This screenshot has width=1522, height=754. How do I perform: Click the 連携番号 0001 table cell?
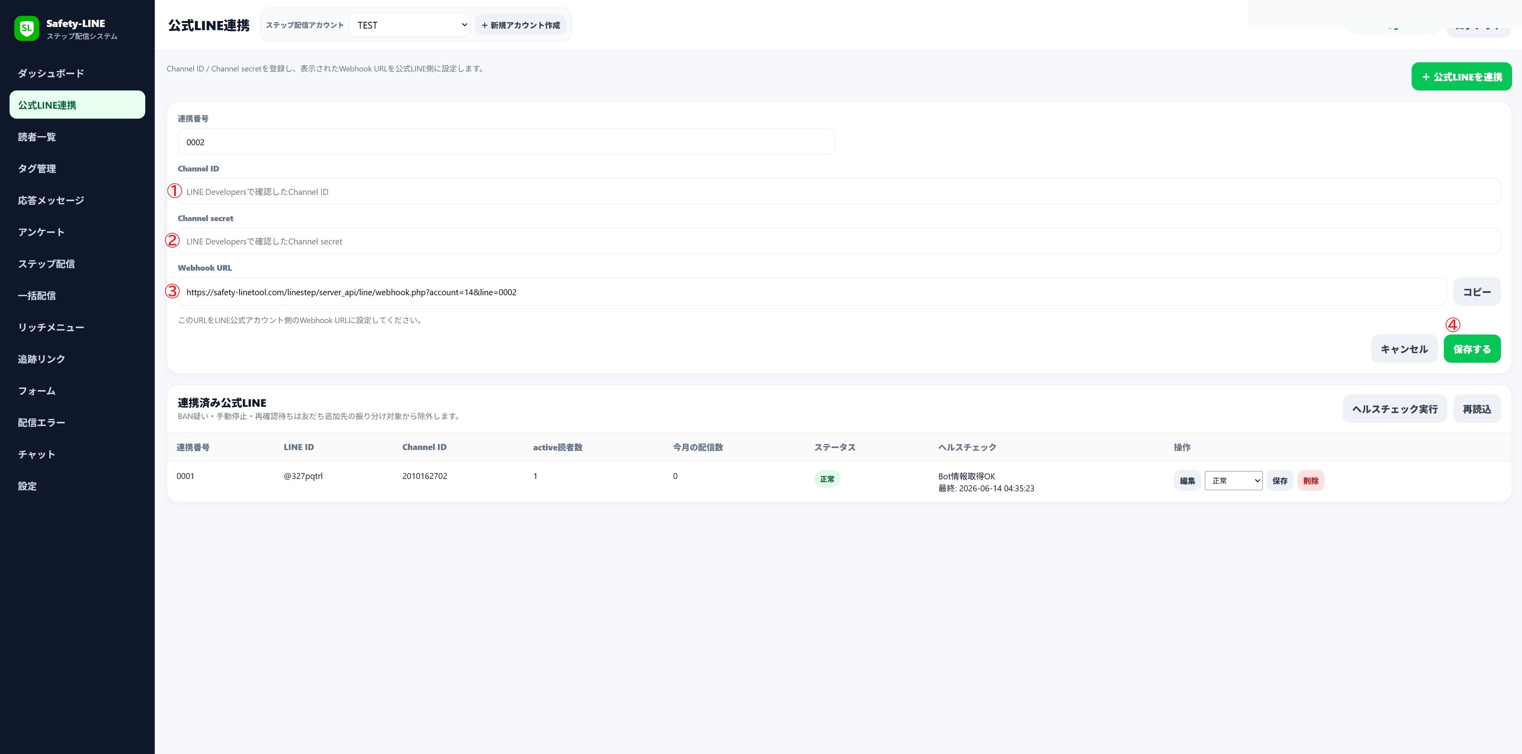pyautogui.click(x=185, y=476)
